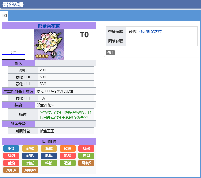Click the 描述 row label
Viewport: 201px width, 178px height.
[23, 114]
